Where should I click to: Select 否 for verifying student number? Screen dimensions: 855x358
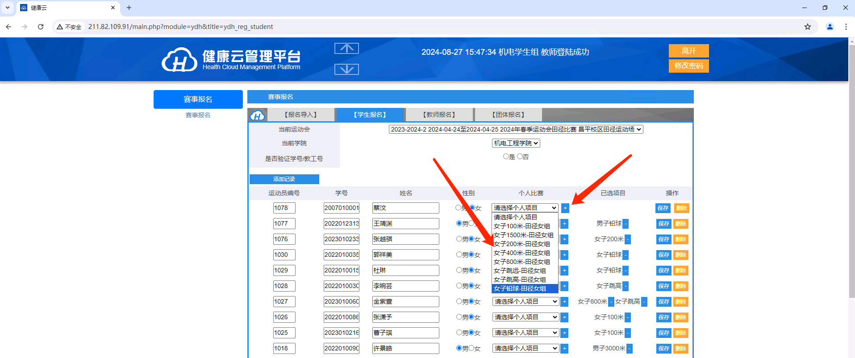520,156
